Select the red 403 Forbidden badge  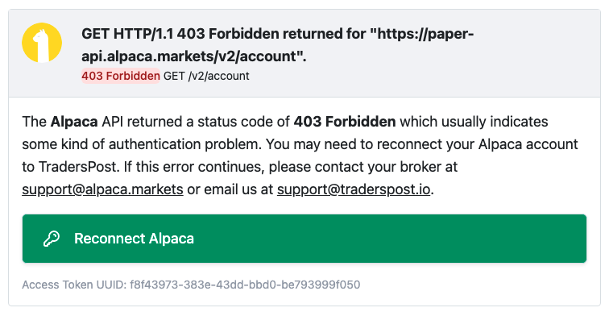coord(120,76)
